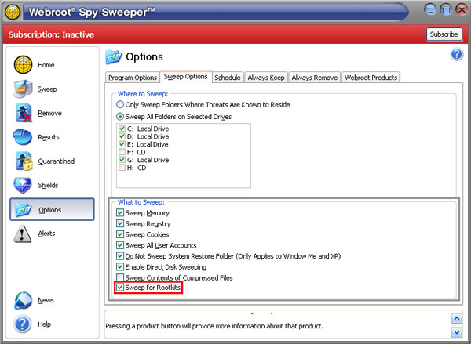Click the Webroot radar logo in title bar
Viewport: 471px width, 344px height.
click(13, 13)
